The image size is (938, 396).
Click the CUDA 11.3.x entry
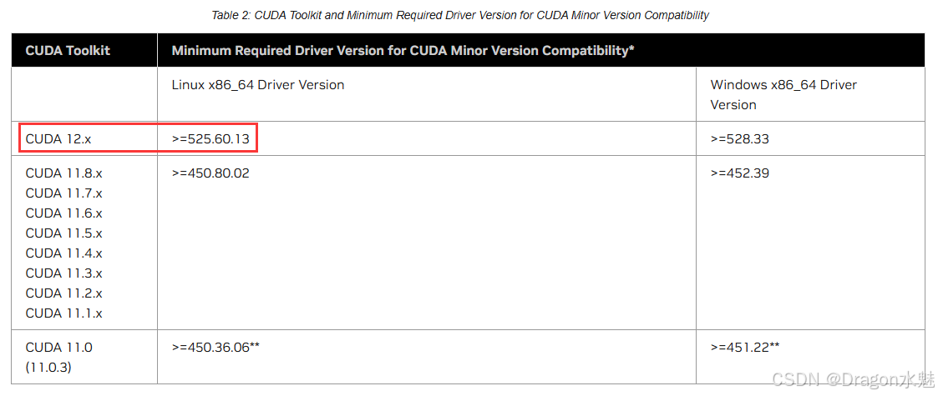tap(64, 273)
